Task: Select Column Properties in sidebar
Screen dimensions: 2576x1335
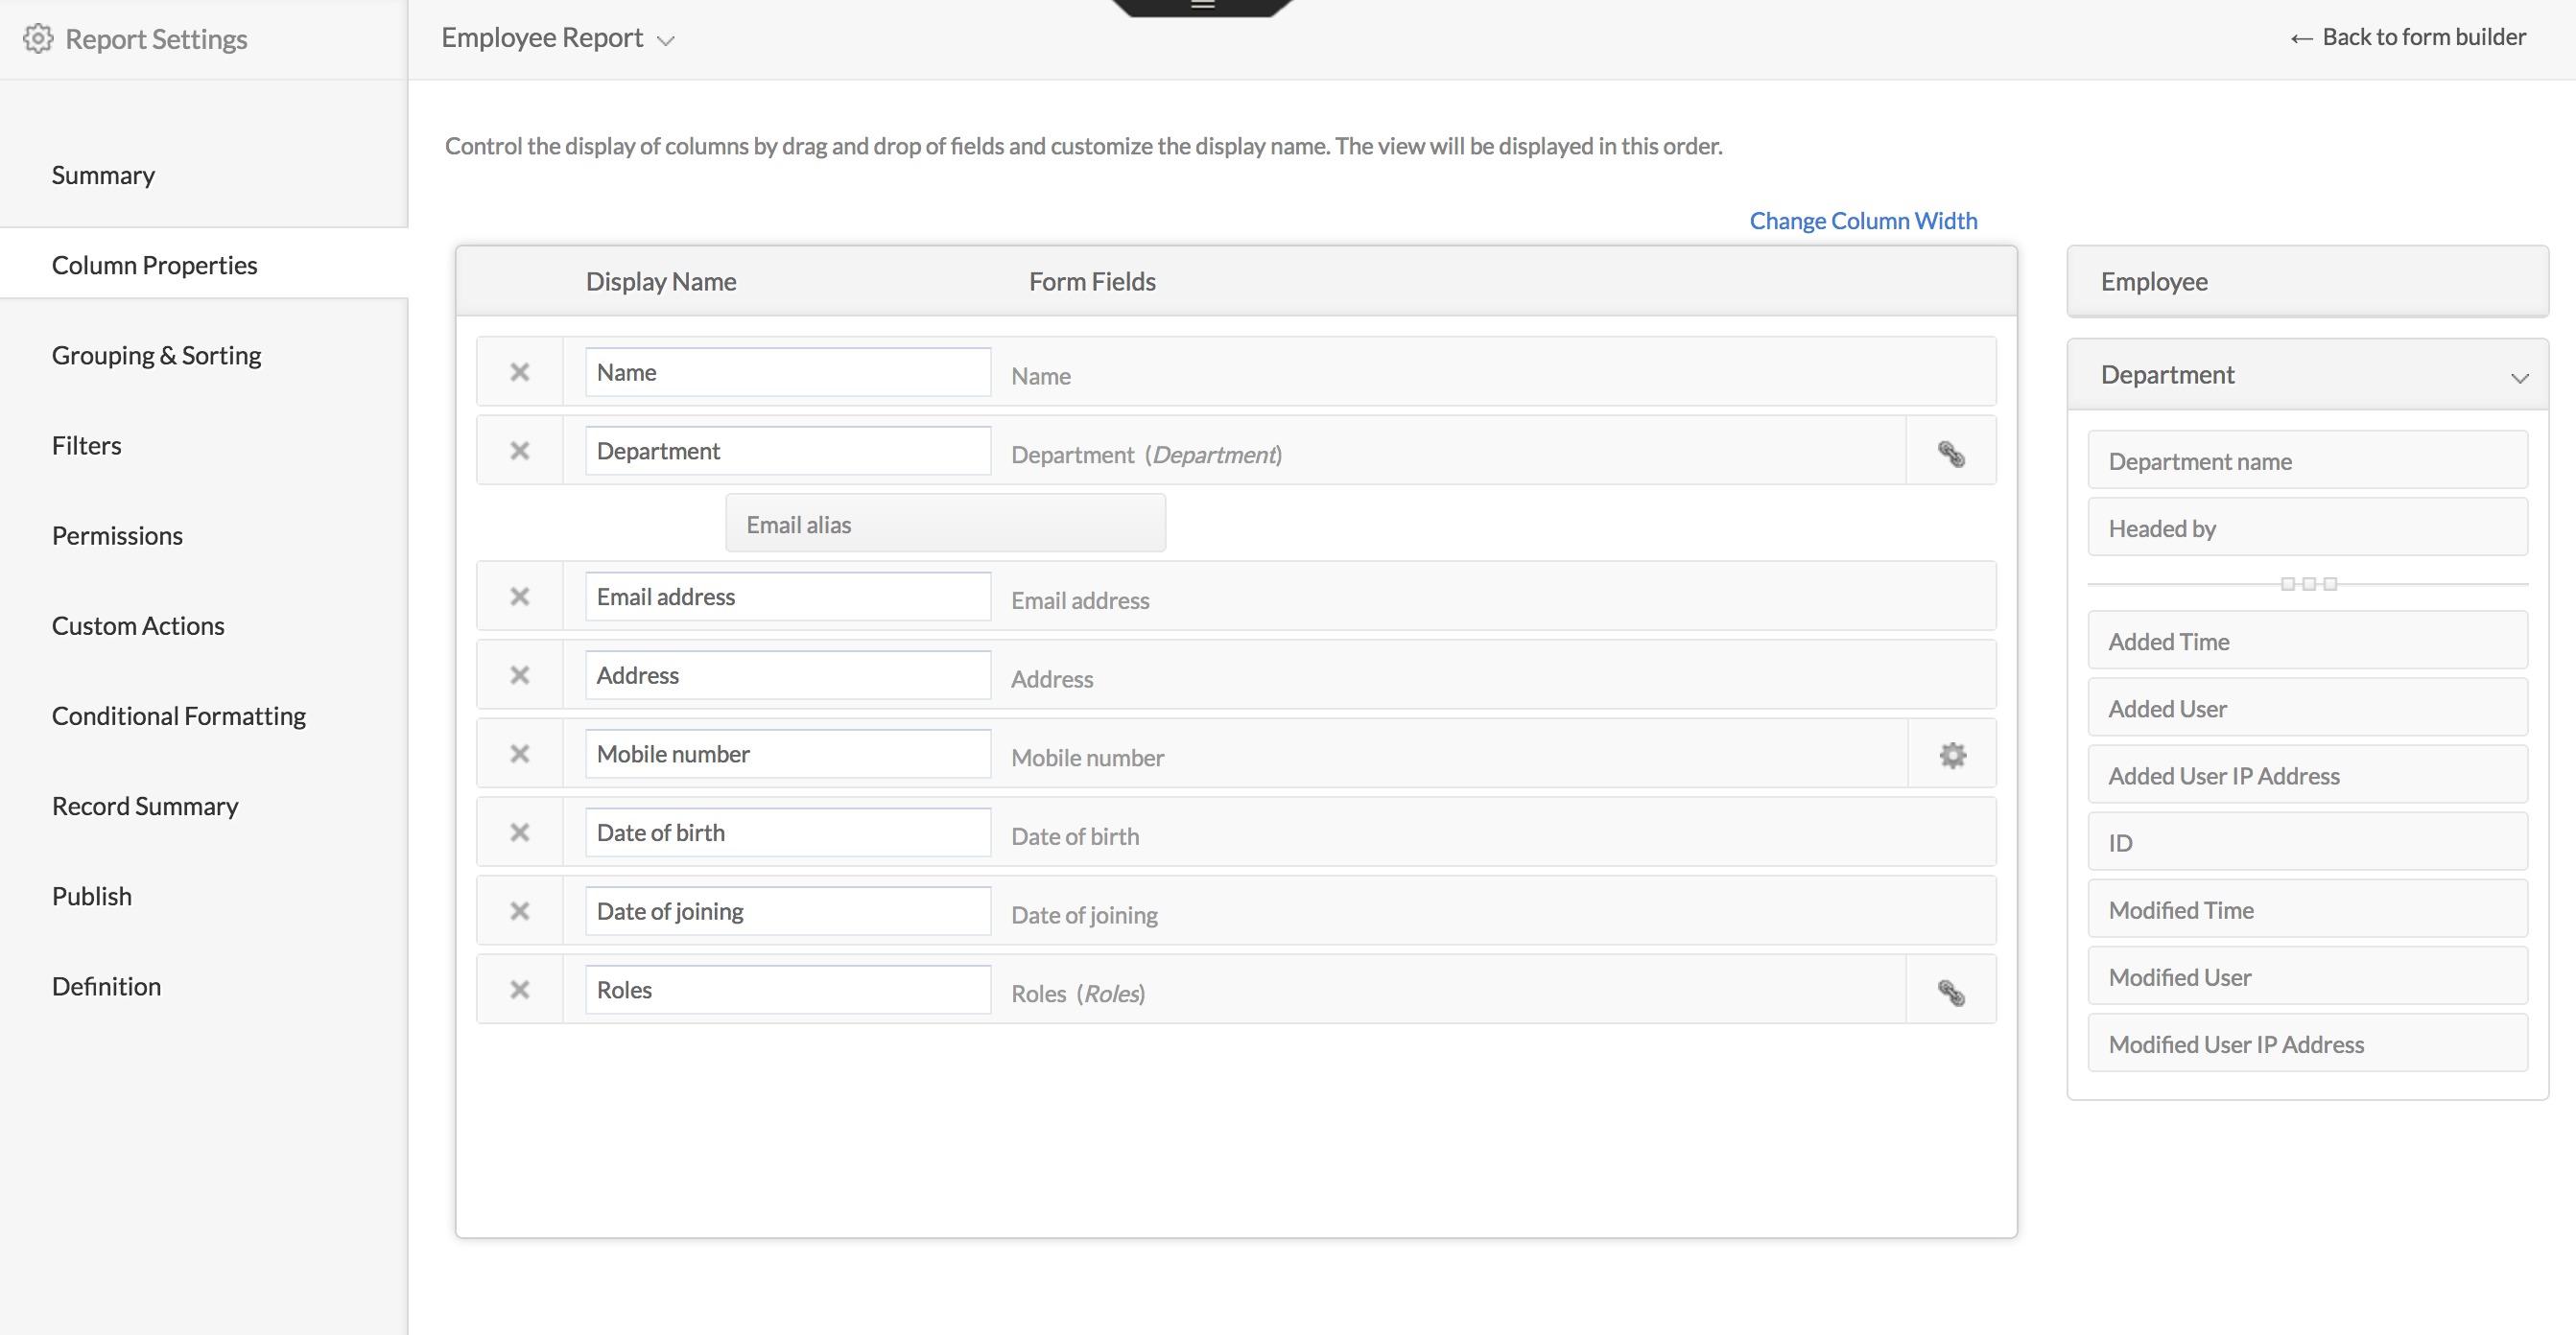Action: 154,265
